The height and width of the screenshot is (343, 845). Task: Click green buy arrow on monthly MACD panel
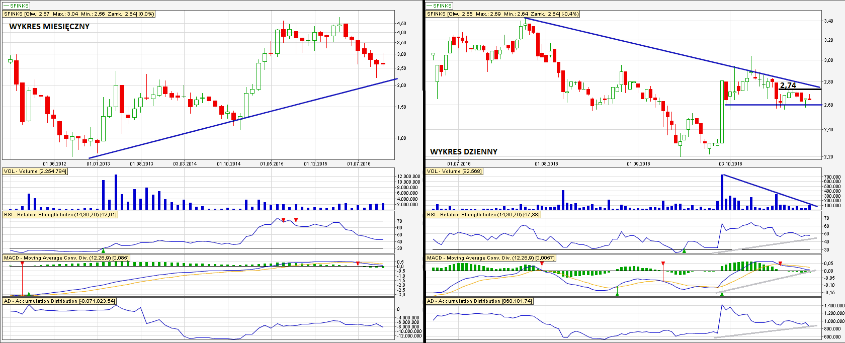coord(29,294)
